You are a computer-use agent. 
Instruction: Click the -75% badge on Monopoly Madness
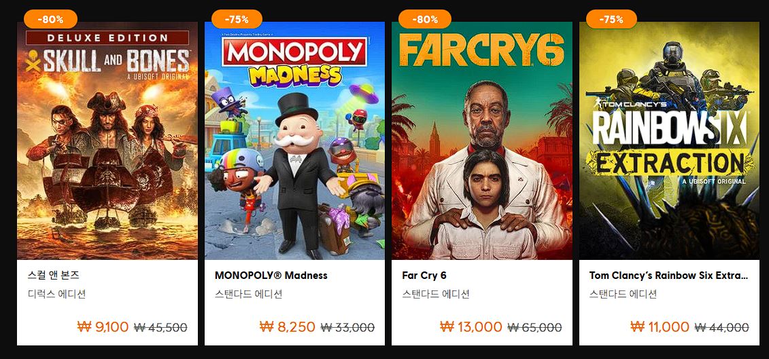point(237,19)
